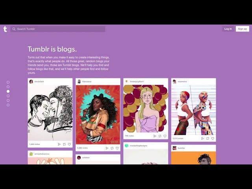Share the miametro post via send icon
Viewport: 252px width, 189px height.
202,139
